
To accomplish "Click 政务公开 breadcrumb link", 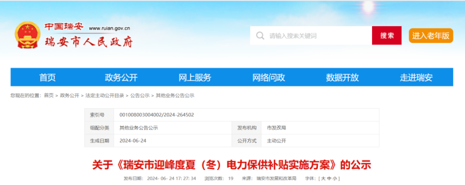I will coord(69,96).
